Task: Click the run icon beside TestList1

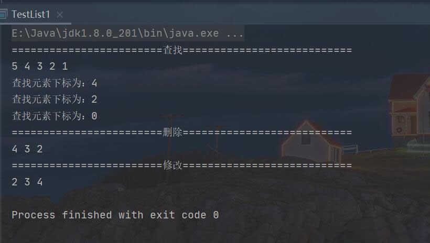Action: click(x=4, y=15)
